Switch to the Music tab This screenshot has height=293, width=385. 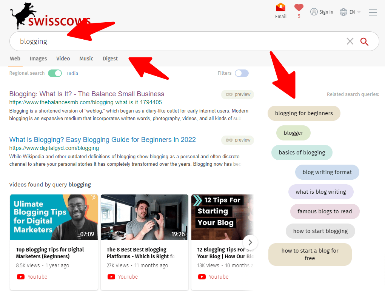coord(86,59)
